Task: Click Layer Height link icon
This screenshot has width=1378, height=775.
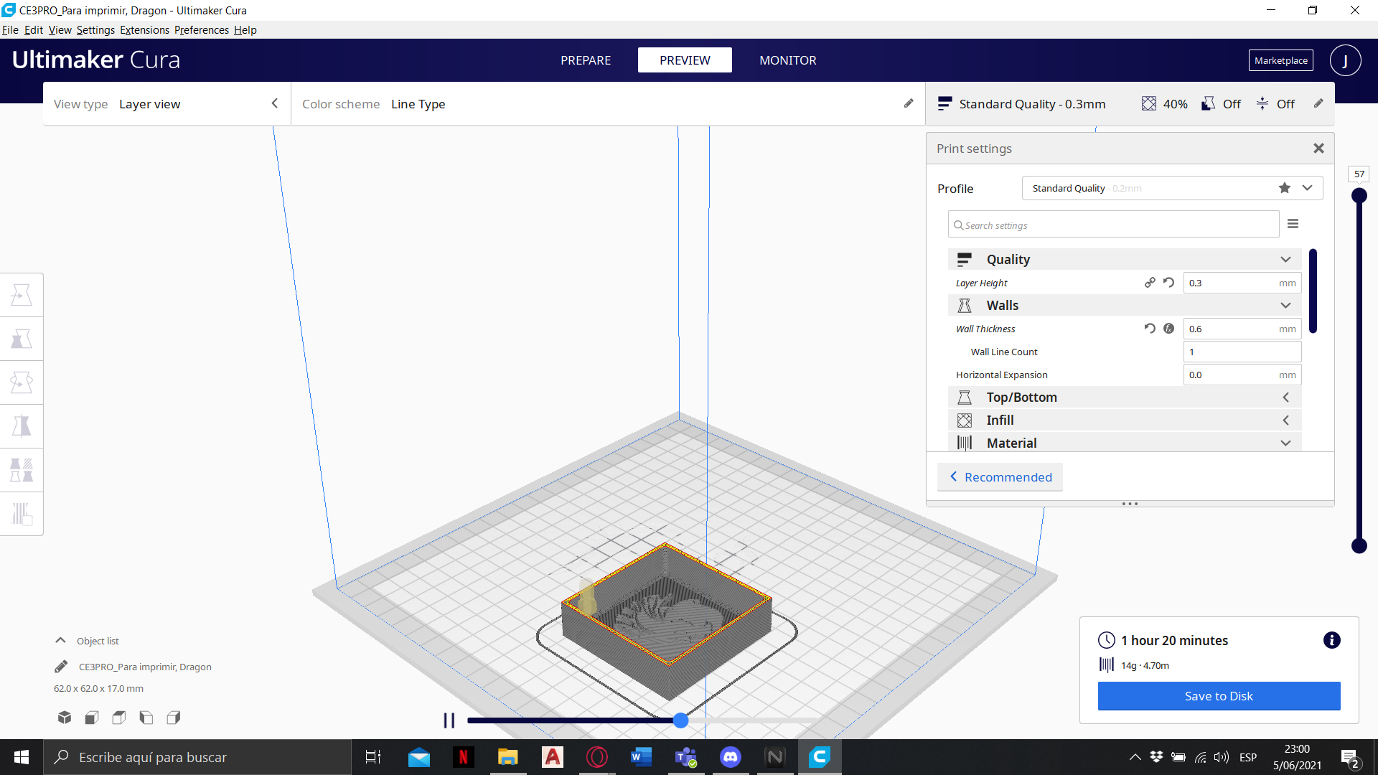Action: pos(1150,283)
